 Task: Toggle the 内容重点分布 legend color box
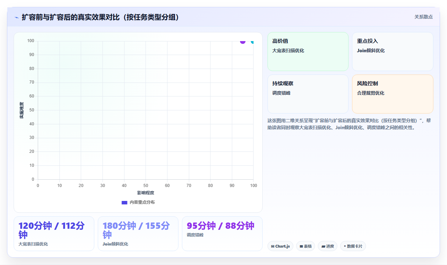point(124,202)
